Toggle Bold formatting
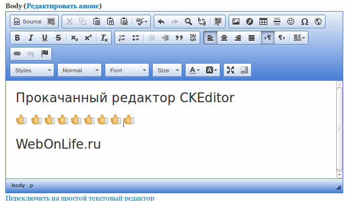 click(x=17, y=38)
